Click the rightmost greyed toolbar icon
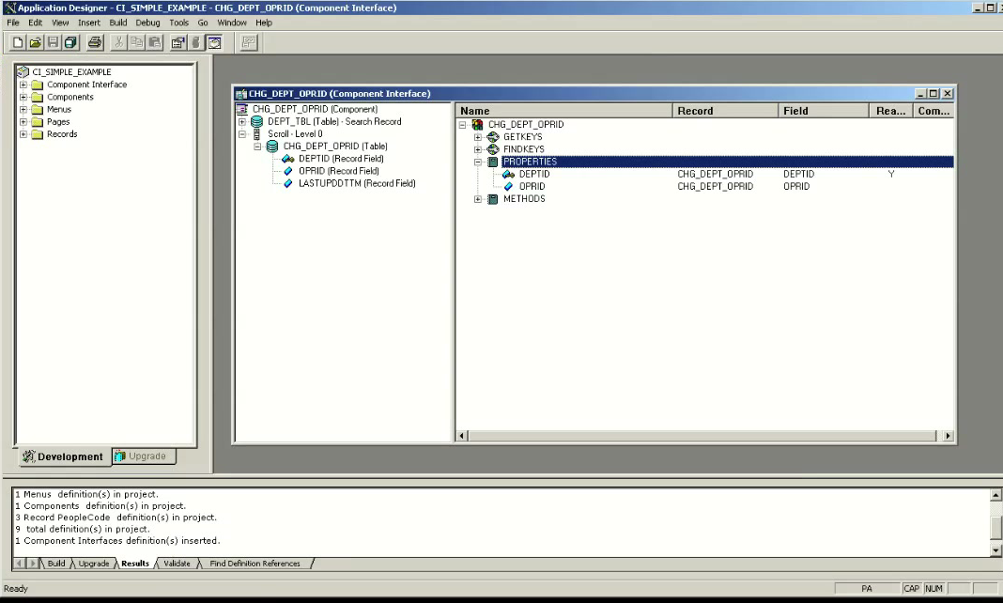Viewport: 1003px width, 603px height. click(248, 43)
